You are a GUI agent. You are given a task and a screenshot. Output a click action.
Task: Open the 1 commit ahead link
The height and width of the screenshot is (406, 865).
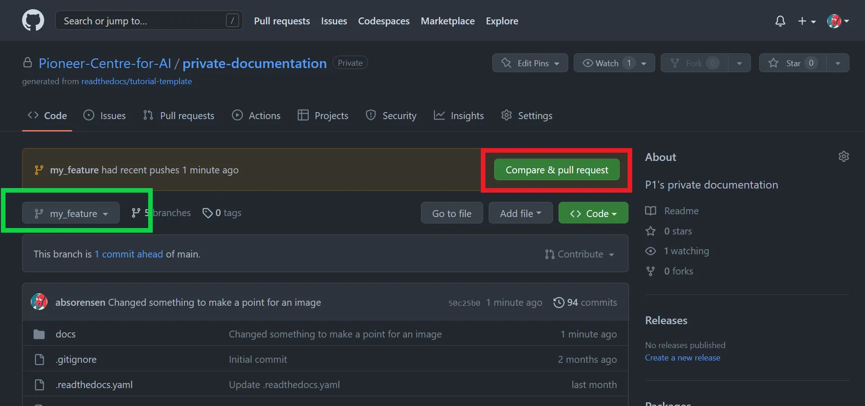click(129, 254)
